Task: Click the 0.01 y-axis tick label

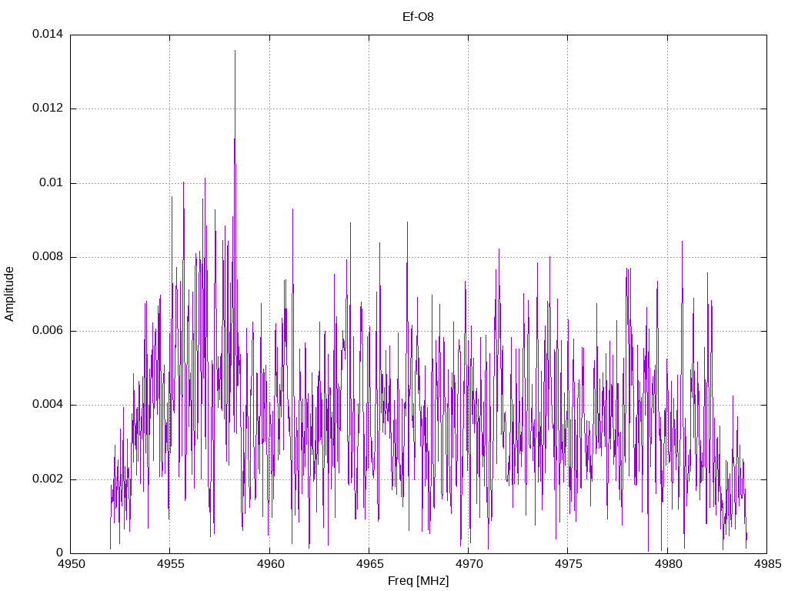Action: click(x=52, y=182)
